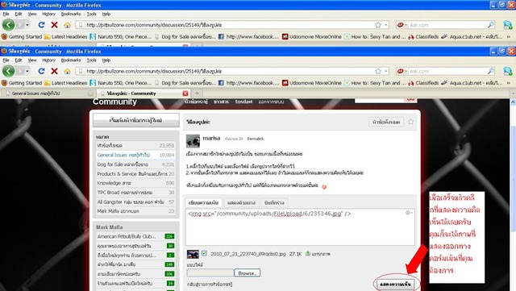
Task: Select the third comment editor tab (save draft)
Action: pyautogui.click(x=274, y=202)
